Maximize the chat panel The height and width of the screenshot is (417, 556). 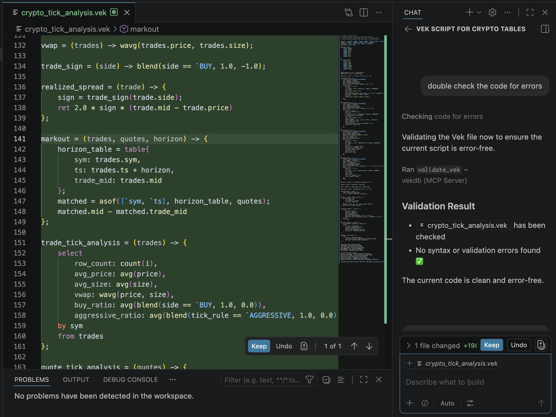point(530,12)
